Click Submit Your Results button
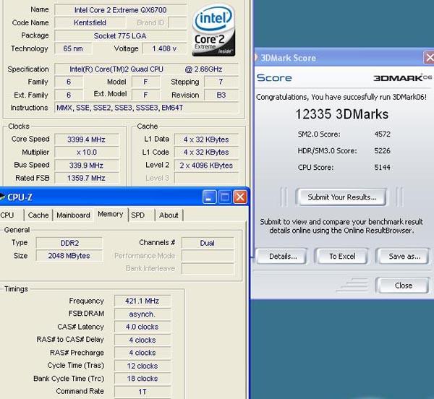This screenshot has width=434, height=399. (x=342, y=197)
